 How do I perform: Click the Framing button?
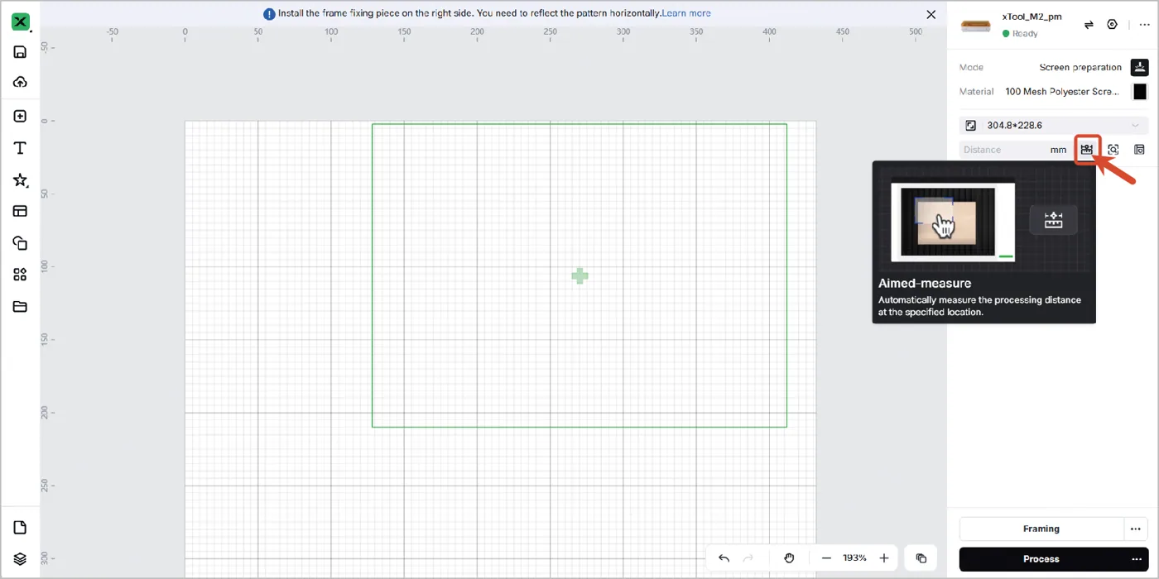1041,529
